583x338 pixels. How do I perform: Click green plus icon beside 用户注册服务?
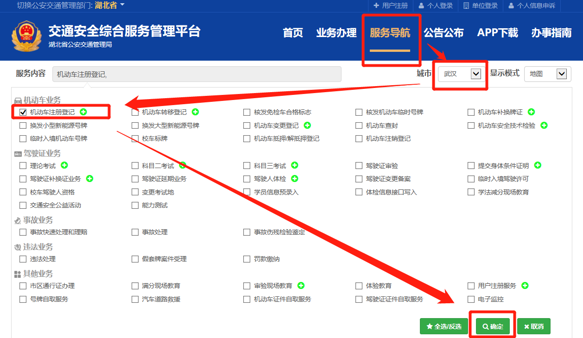click(525, 286)
